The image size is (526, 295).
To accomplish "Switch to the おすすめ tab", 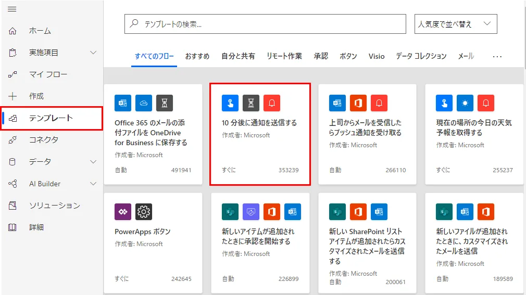I will [x=197, y=56].
